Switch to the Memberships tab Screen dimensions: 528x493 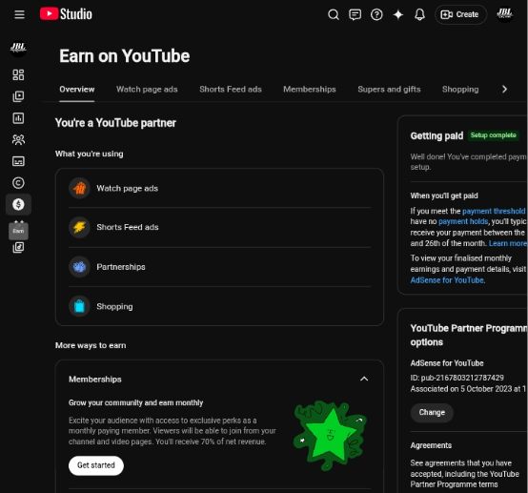click(310, 90)
